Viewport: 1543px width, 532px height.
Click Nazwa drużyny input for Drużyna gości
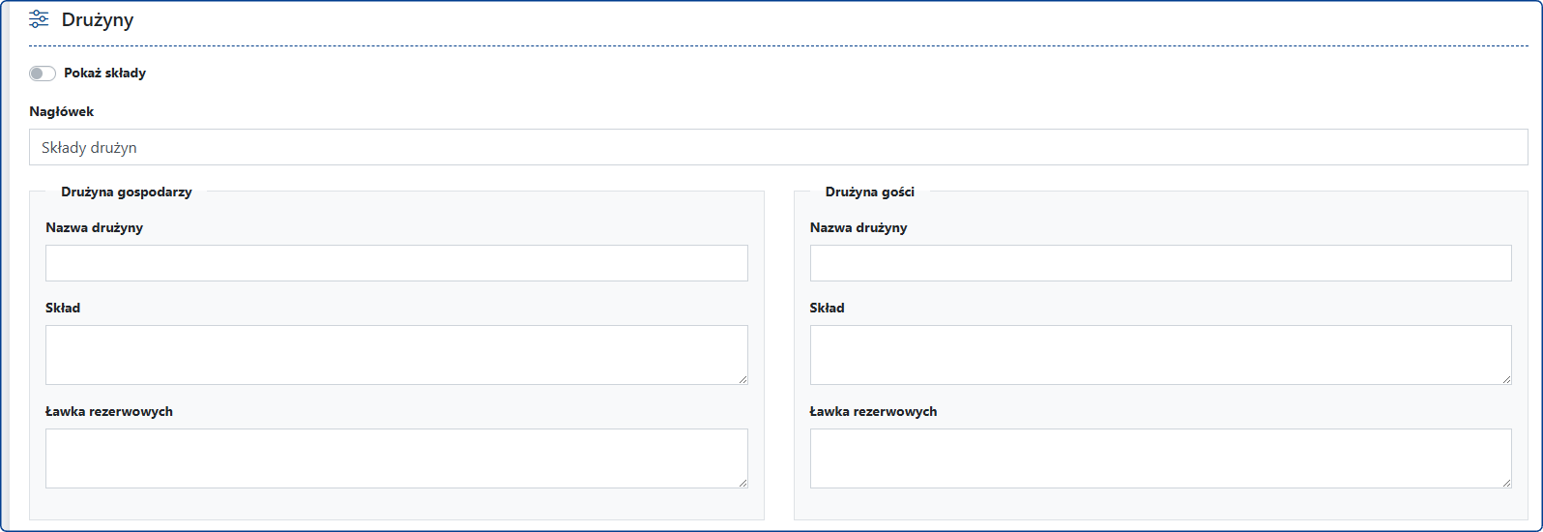(1160, 263)
